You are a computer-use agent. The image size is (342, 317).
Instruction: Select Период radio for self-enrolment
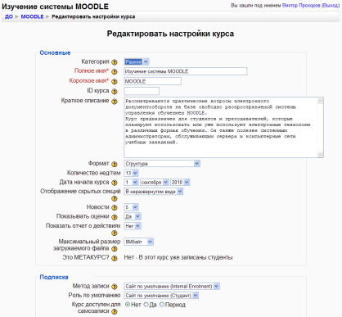162,305
